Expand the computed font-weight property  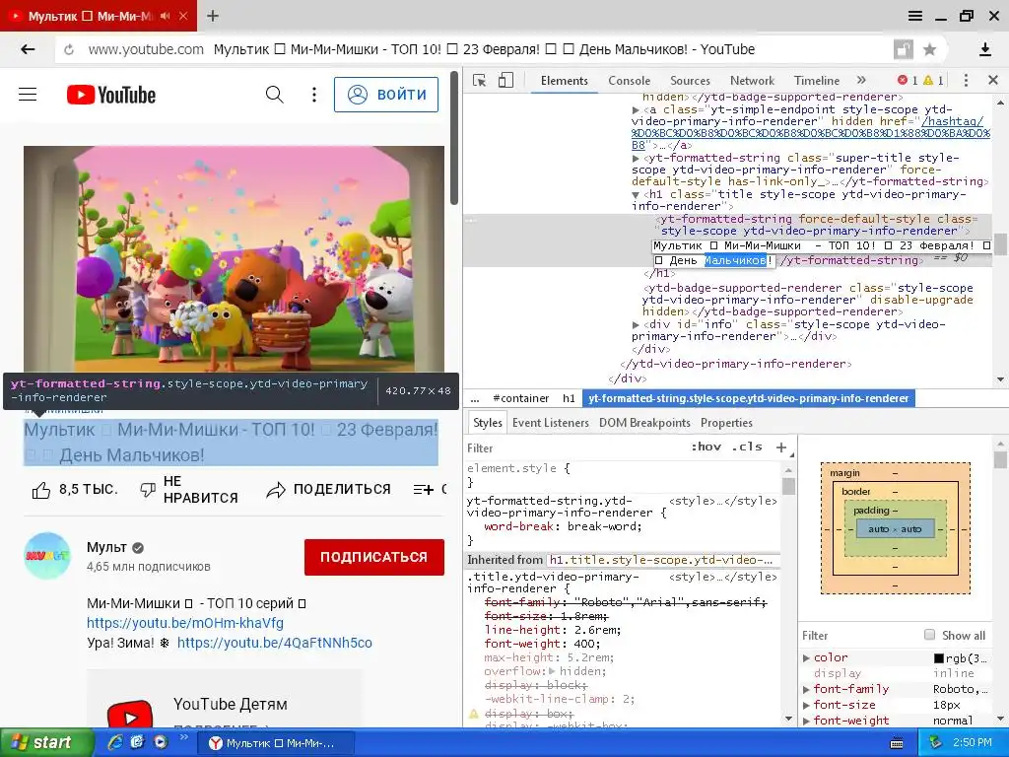tap(806, 721)
